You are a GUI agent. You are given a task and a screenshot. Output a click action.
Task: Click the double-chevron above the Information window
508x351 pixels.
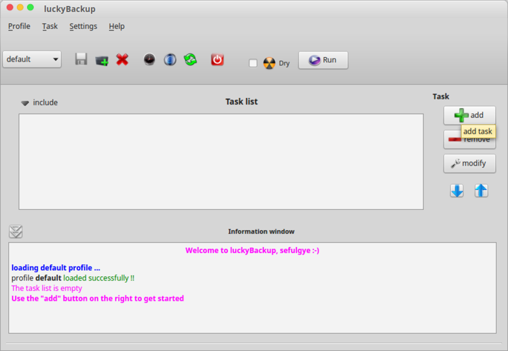point(15,231)
